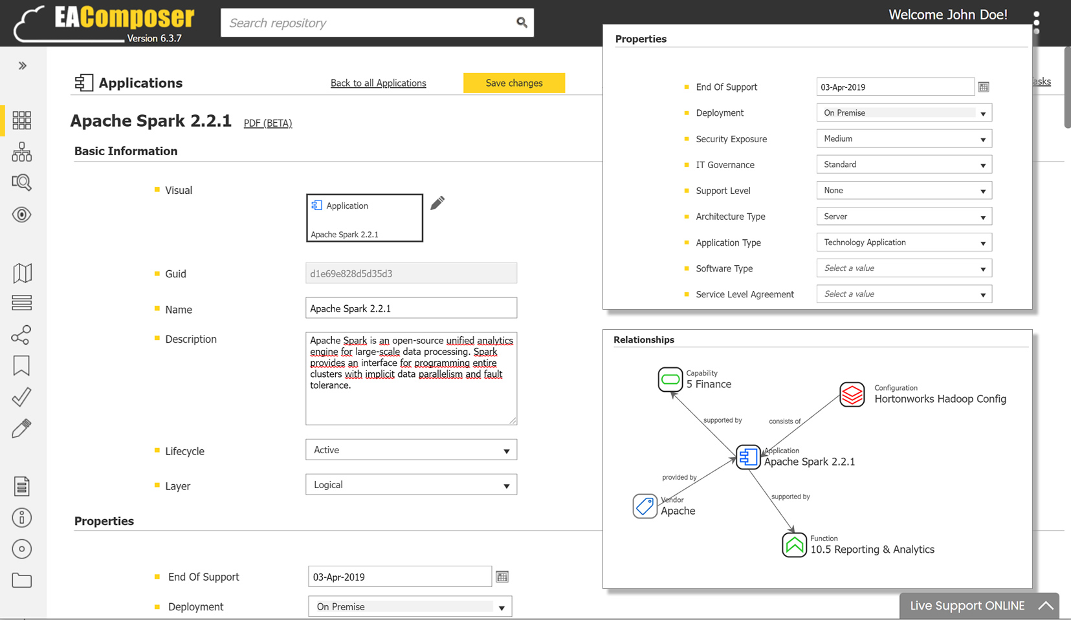Open the Application Type dropdown

[x=904, y=242]
